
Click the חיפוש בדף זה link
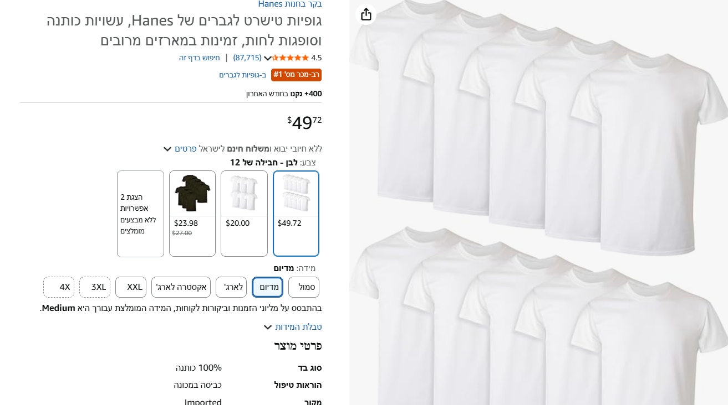coord(199,58)
